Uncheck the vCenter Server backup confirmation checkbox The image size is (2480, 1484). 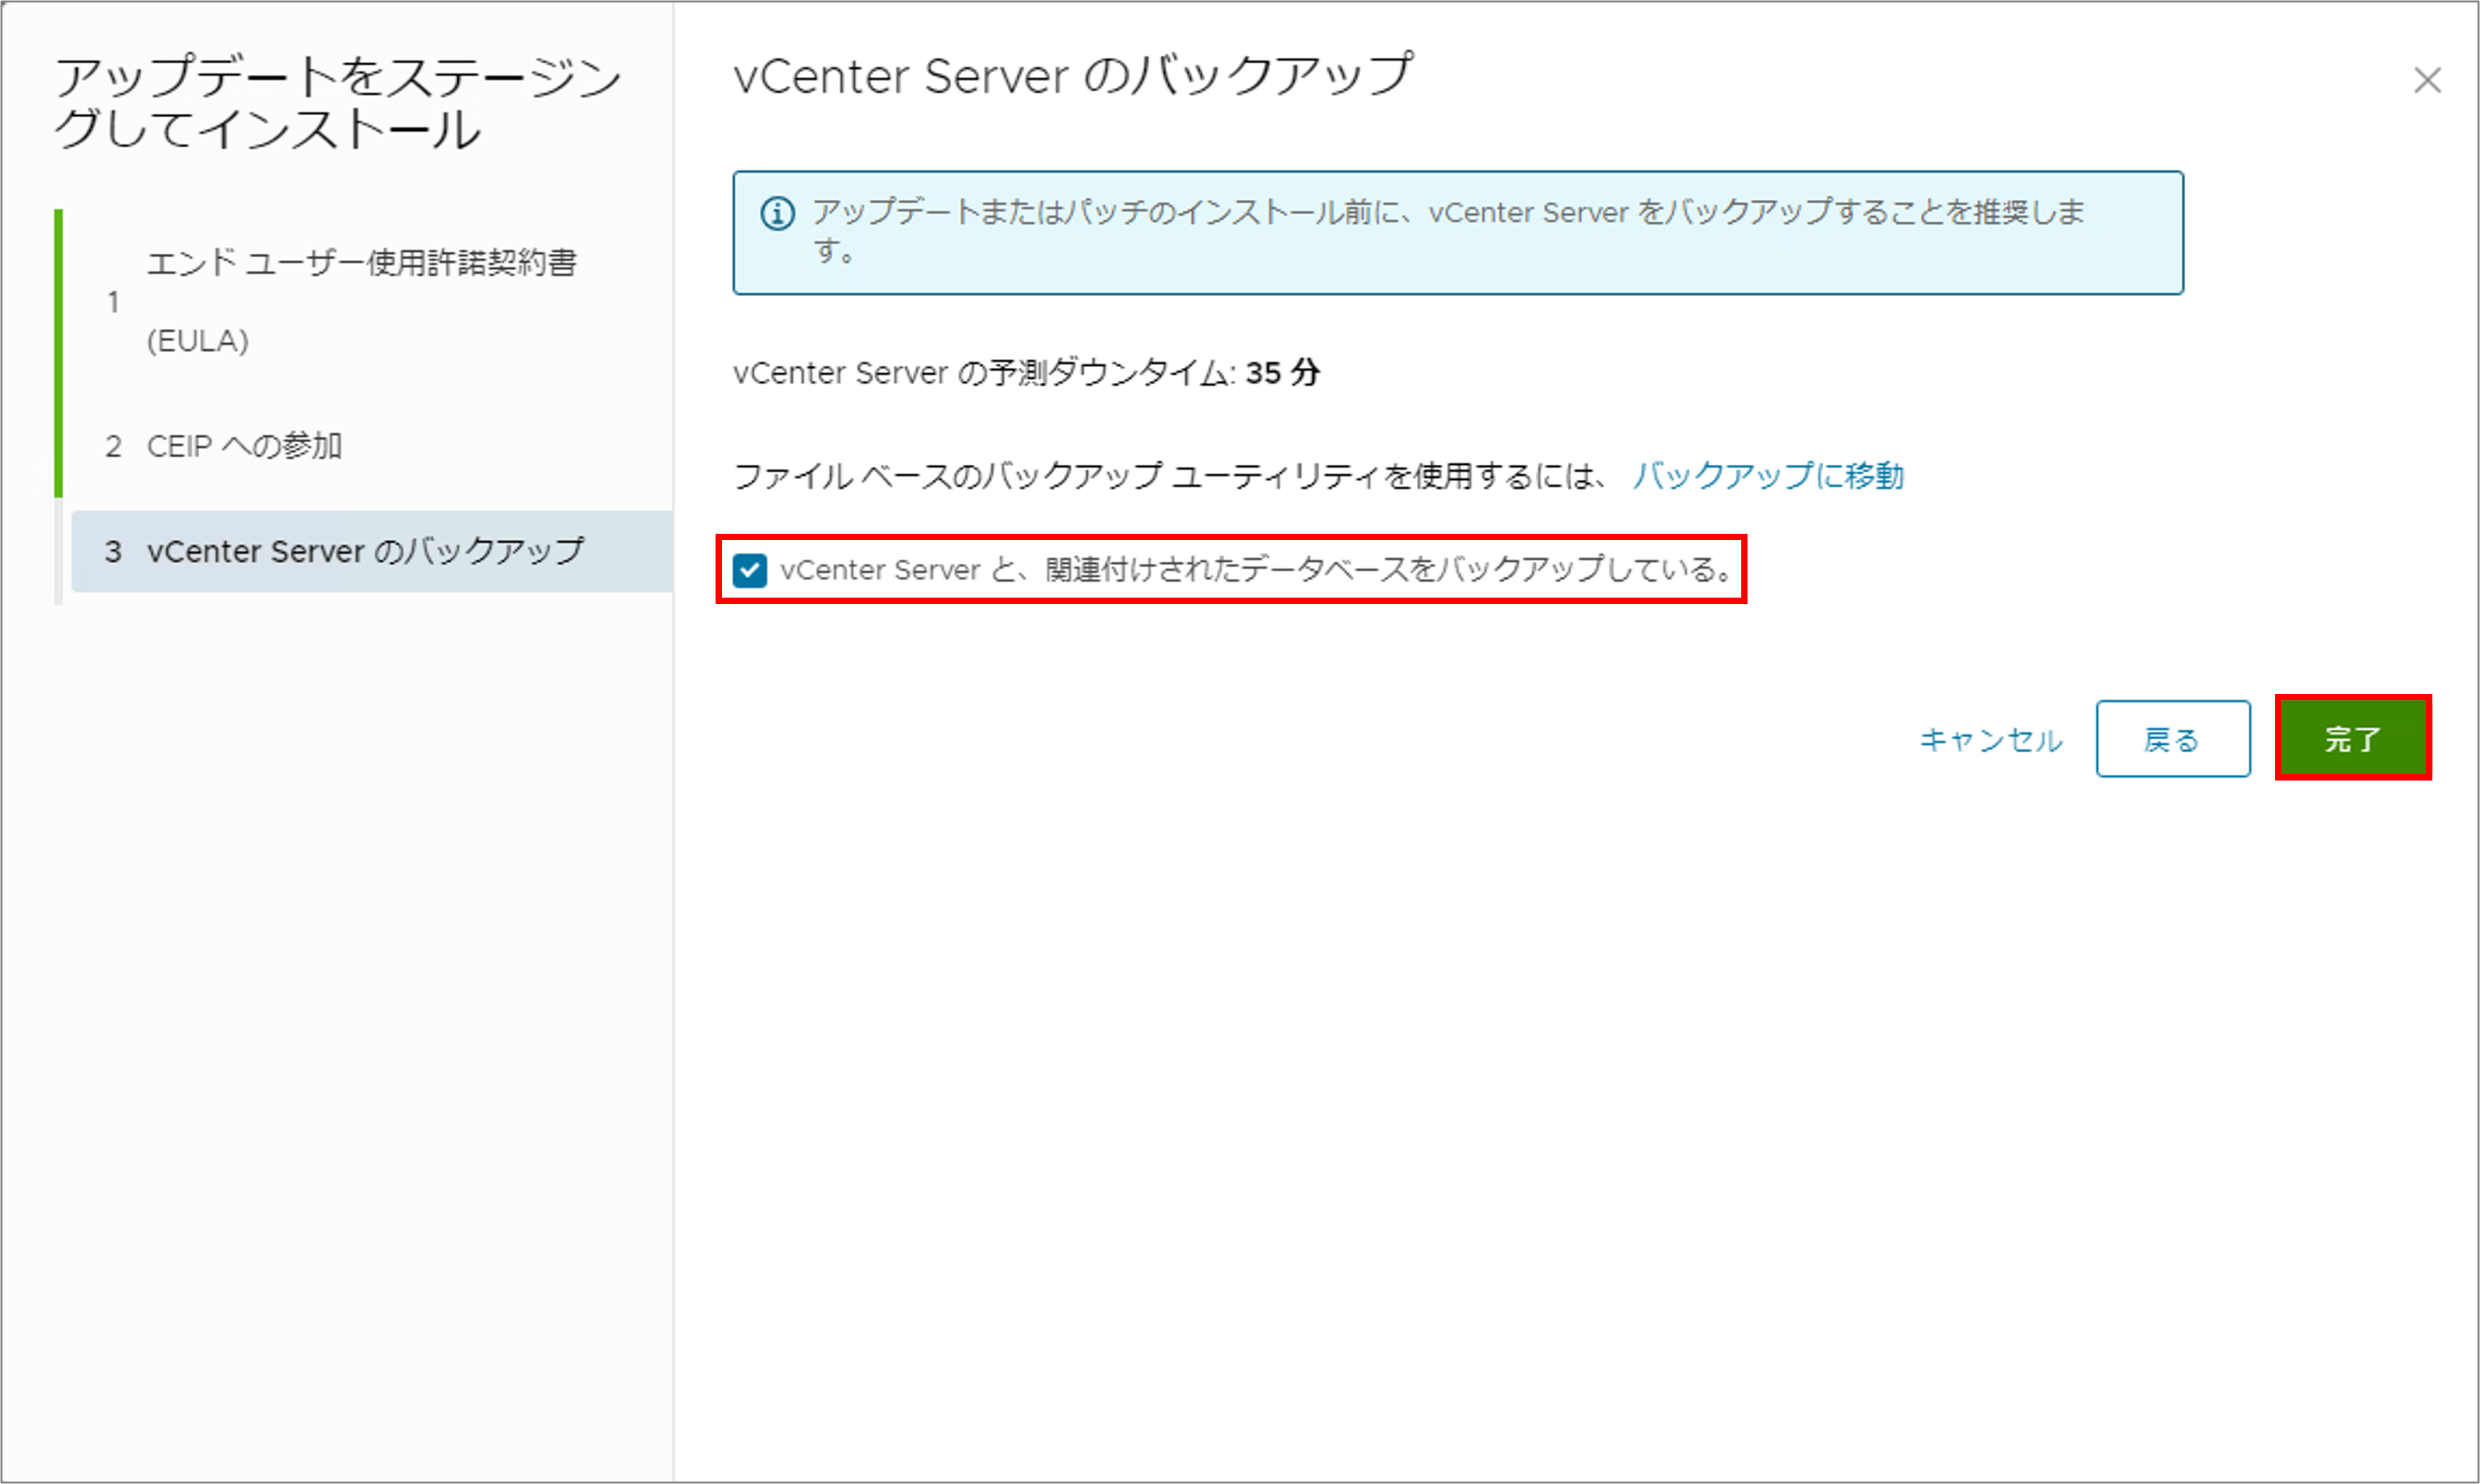point(749,570)
